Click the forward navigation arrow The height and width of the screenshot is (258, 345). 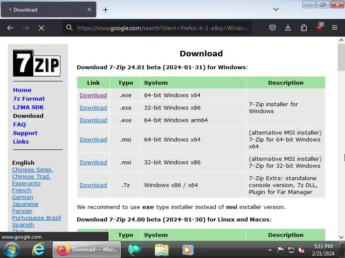point(26,28)
